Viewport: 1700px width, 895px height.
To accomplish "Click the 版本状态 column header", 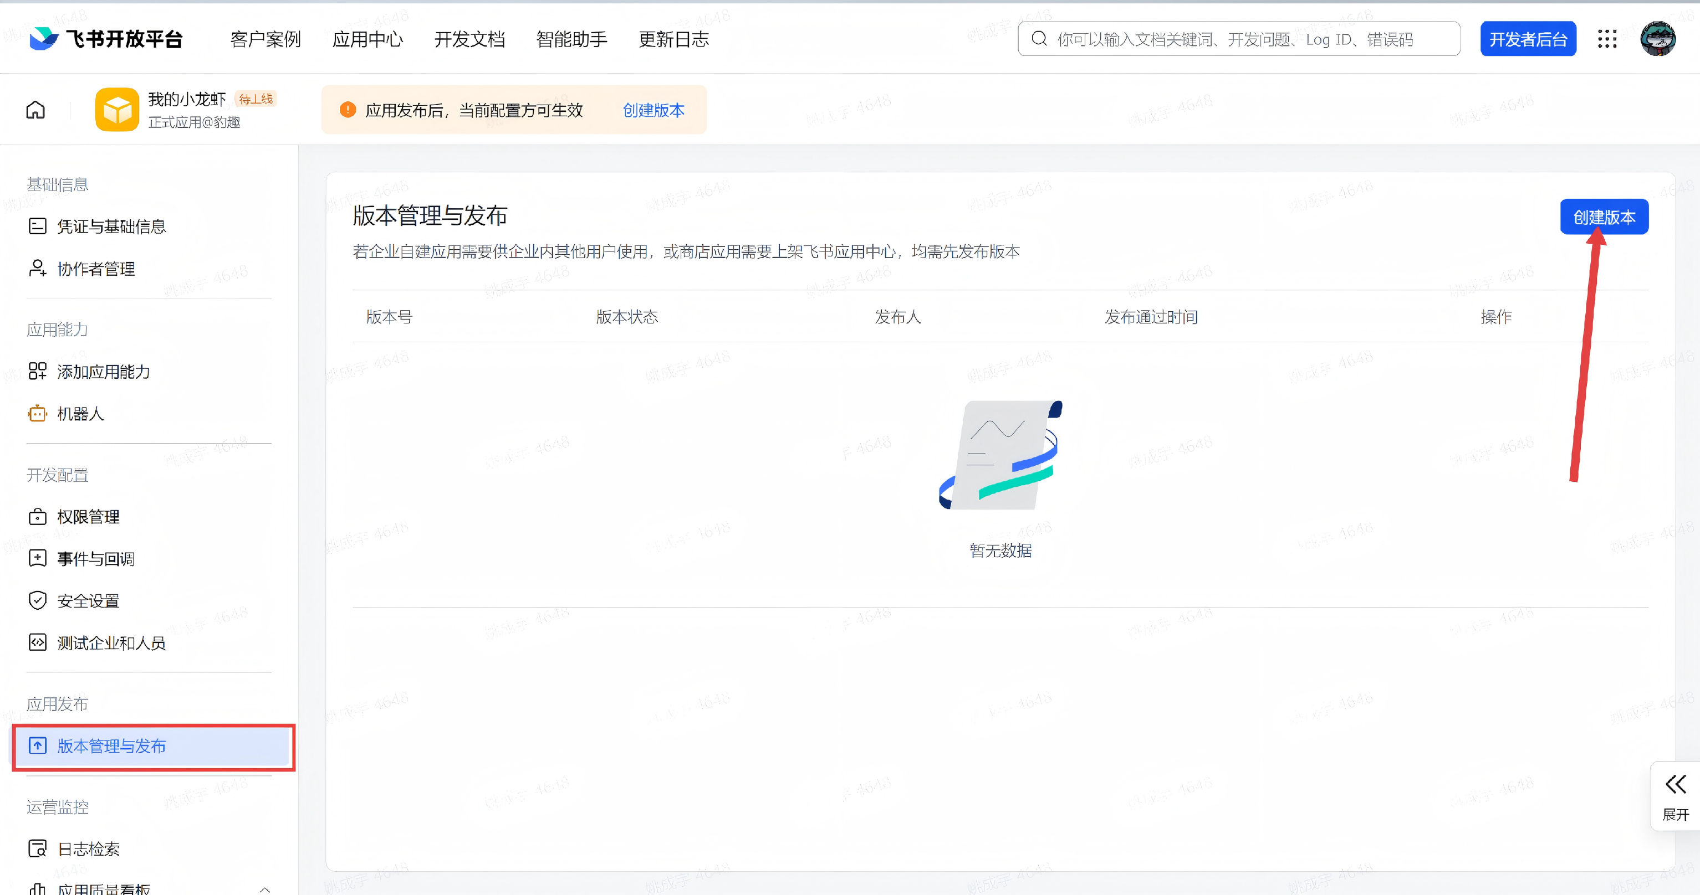I will [627, 317].
